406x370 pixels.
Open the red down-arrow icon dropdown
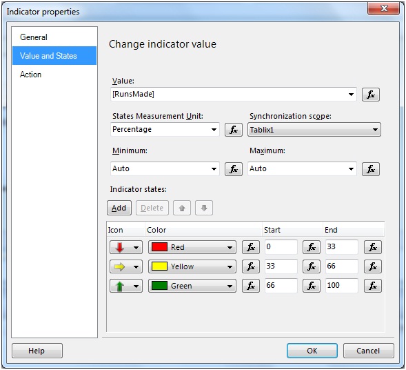[126, 247]
